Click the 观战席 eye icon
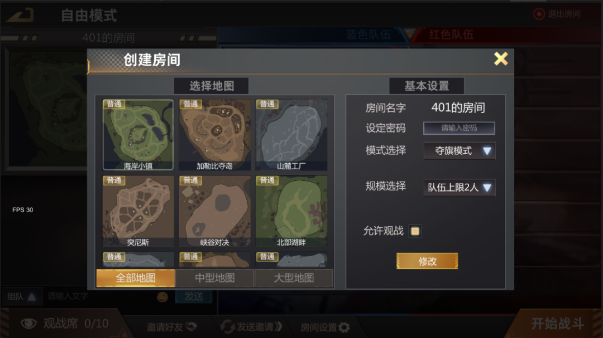This screenshot has height=338, width=603. click(28, 324)
